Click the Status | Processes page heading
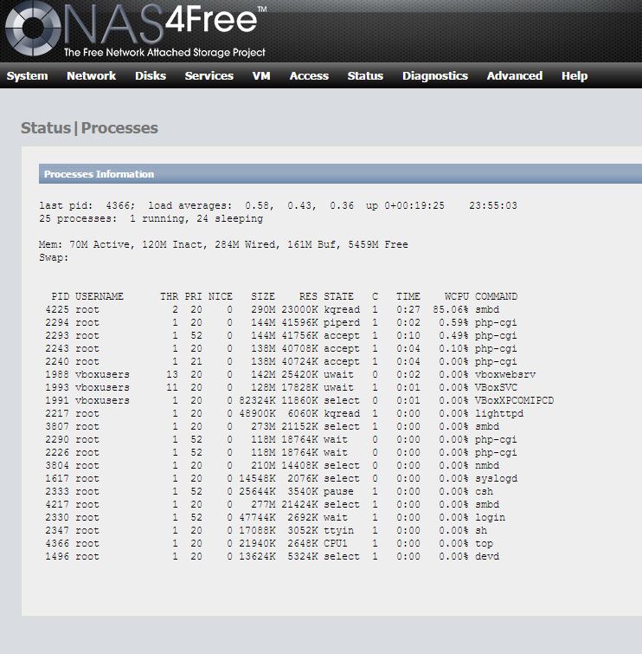642x654 pixels. (90, 128)
